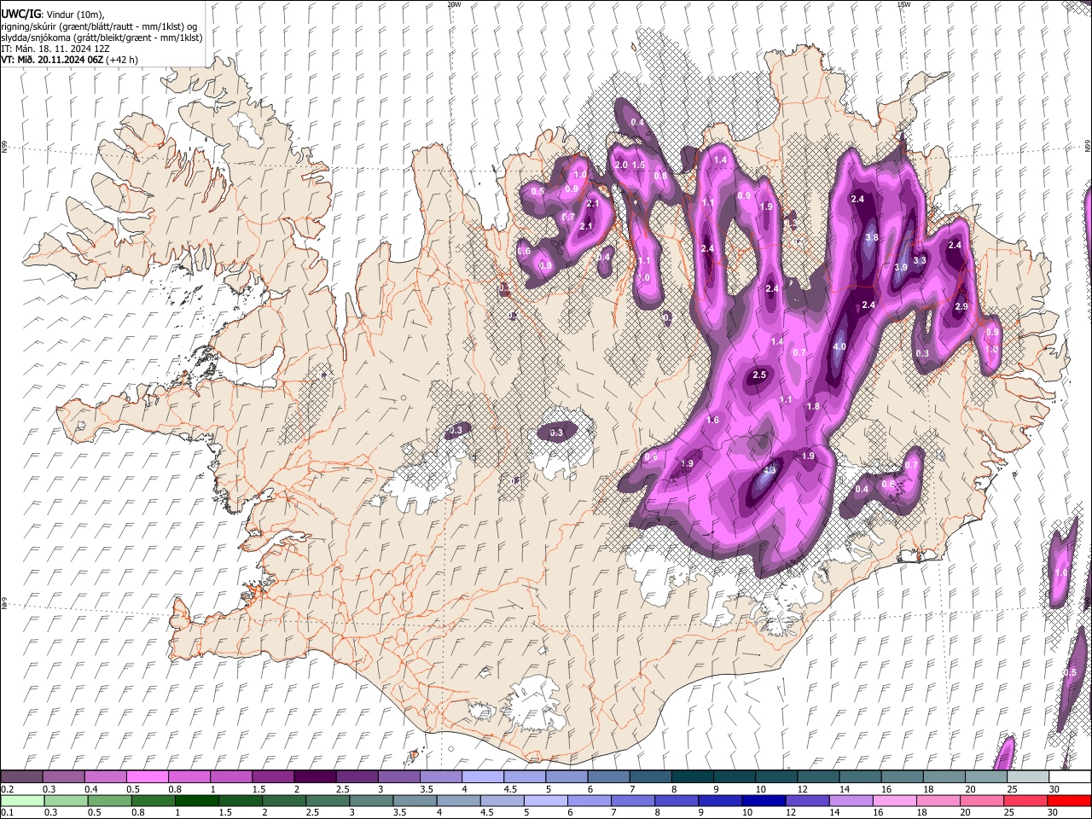
Task: Pick the bright pink snow swatch between 0.5 and 0.8
Action: tap(147, 776)
